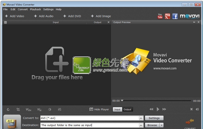Open the Browse button dropdown arrow
The height and width of the screenshot is (129, 203).
coord(161,125)
